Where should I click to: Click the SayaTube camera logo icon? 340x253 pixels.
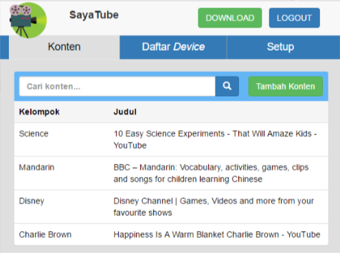(x=28, y=20)
